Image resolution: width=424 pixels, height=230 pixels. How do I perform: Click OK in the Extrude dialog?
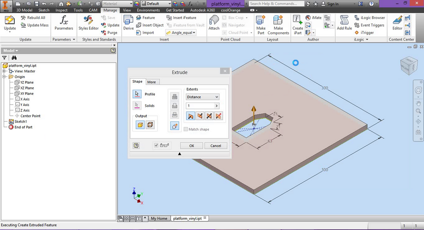point(191,146)
